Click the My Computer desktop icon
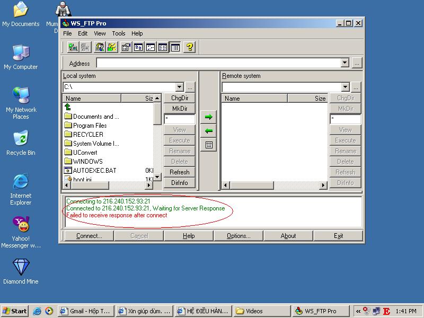Screen dimensions: 424x318 pyautogui.click(x=21, y=57)
